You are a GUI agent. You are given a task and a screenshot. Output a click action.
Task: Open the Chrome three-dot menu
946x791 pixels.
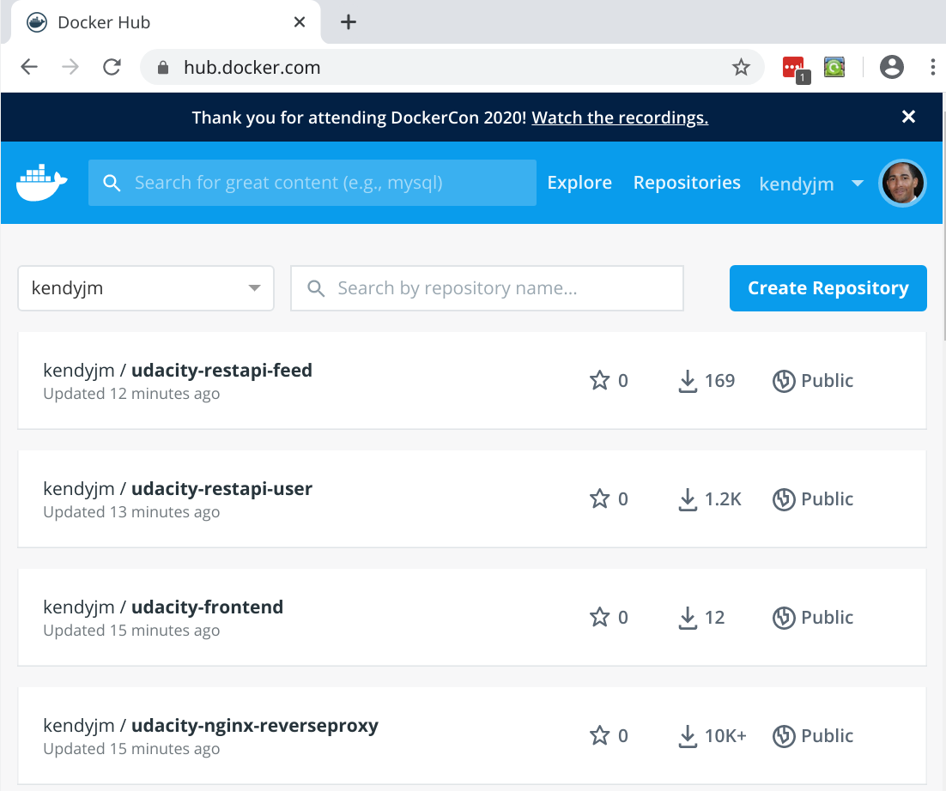[933, 67]
